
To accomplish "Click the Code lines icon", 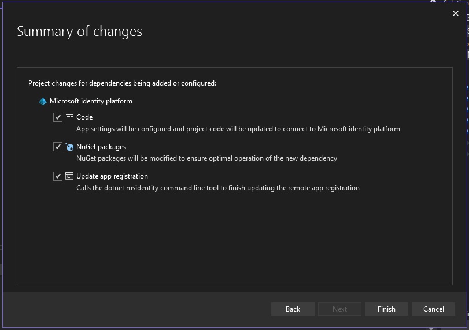I will click(69, 117).
